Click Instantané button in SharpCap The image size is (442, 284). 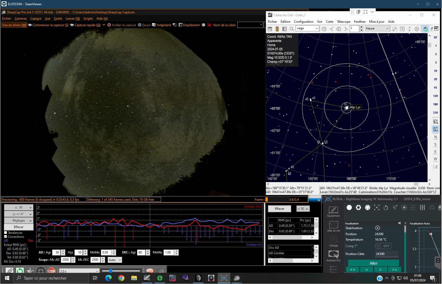pyautogui.click(x=162, y=25)
